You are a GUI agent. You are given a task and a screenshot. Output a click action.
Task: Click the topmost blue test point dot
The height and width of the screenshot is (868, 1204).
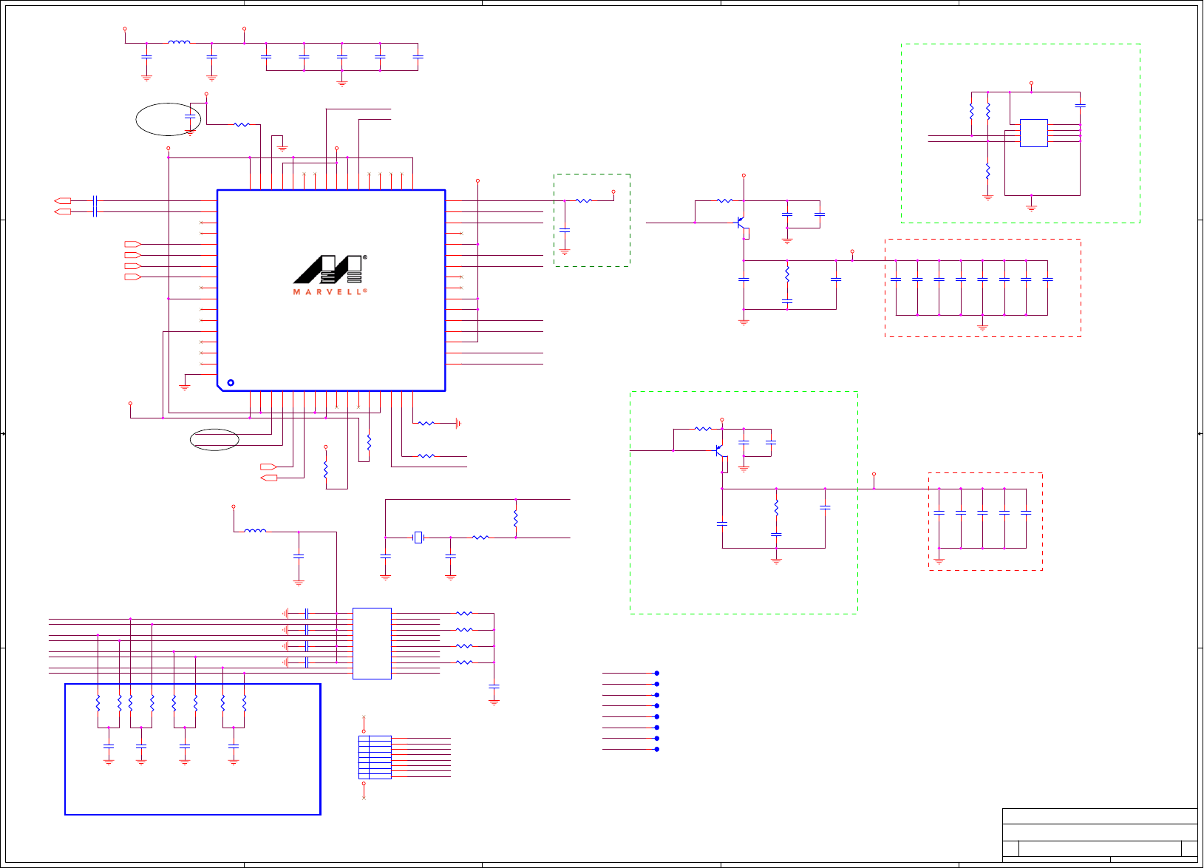pyautogui.click(x=657, y=674)
